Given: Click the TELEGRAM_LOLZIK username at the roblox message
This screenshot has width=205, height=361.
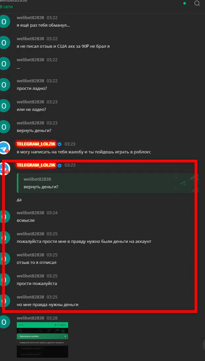Looking at the screenshot, I should pos(36,144).
